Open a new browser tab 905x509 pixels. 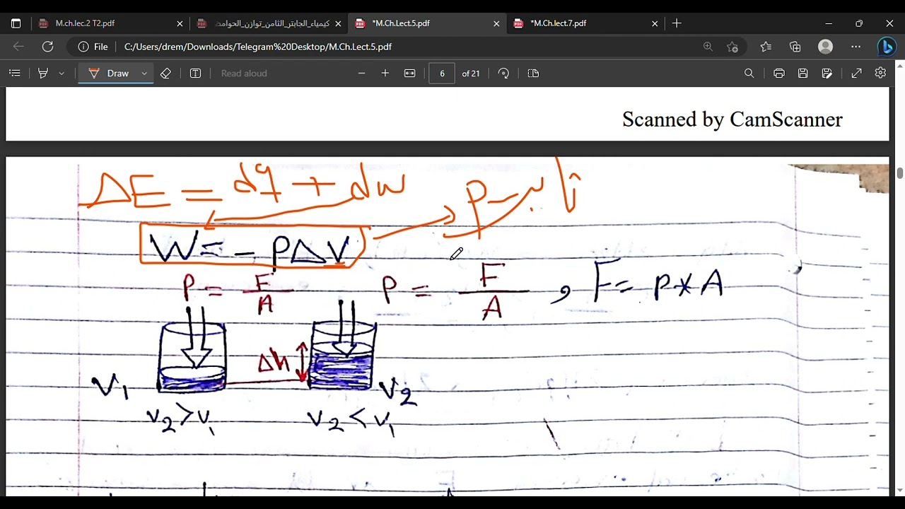677,23
